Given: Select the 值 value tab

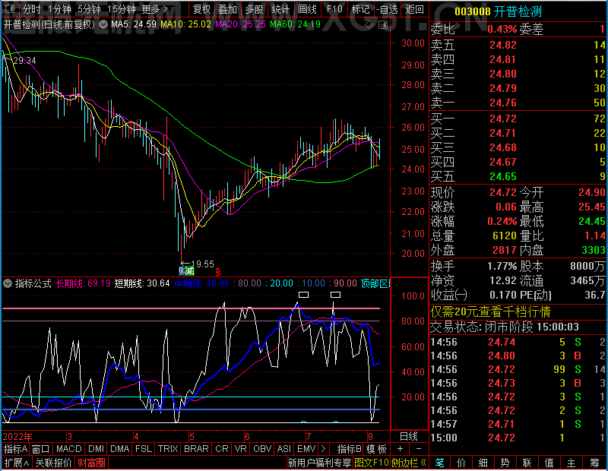Looking at the screenshot, I should click(549, 463).
